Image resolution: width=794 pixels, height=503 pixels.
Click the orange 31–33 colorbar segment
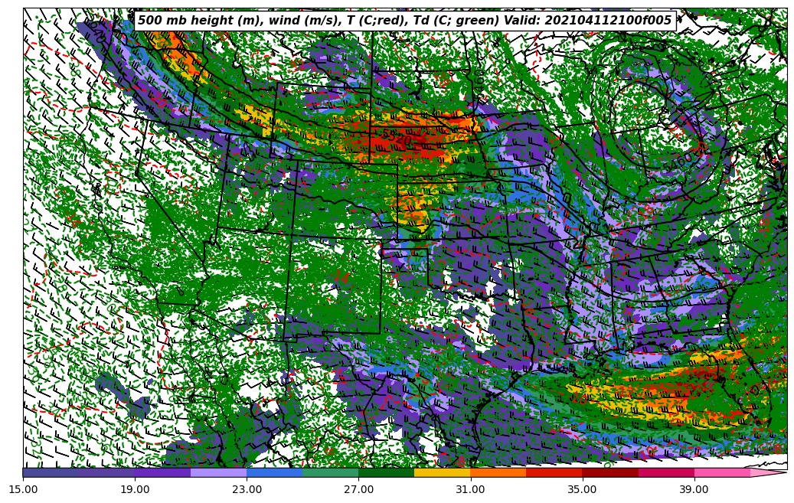(498, 472)
